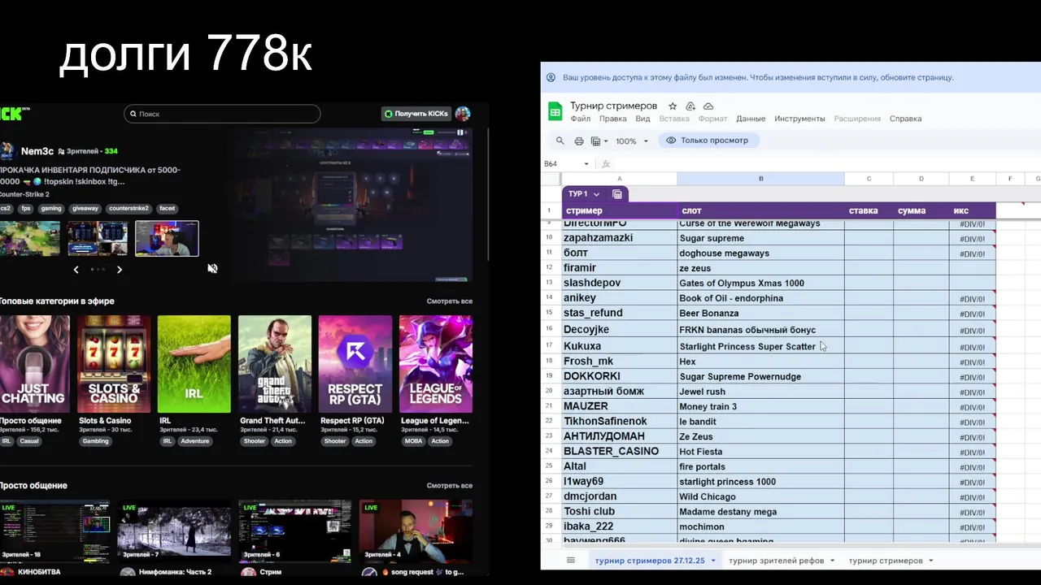
Task: Click the fx formula bar icon
Action: coord(606,164)
